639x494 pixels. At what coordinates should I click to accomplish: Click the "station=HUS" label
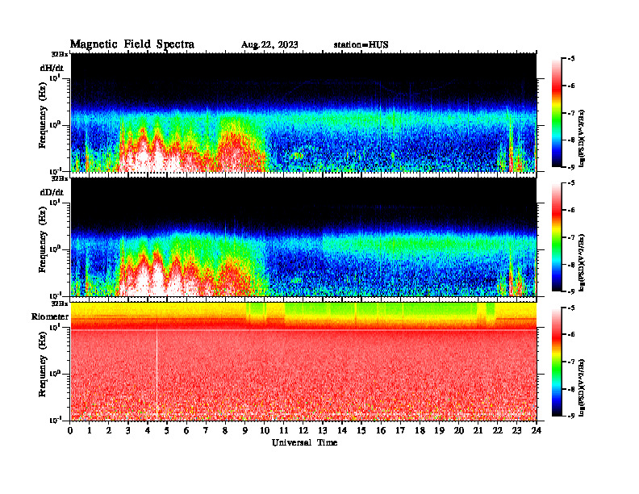(x=361, y=45)
